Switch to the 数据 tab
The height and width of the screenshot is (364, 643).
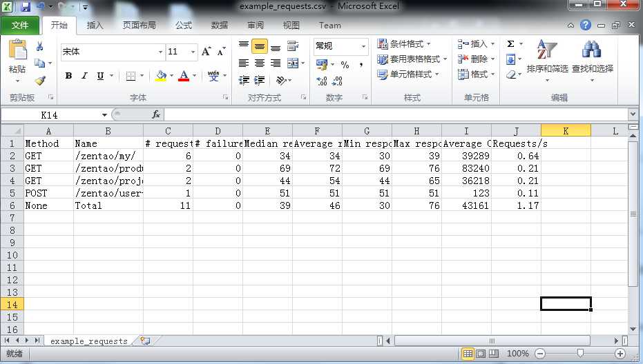point(220,26)
